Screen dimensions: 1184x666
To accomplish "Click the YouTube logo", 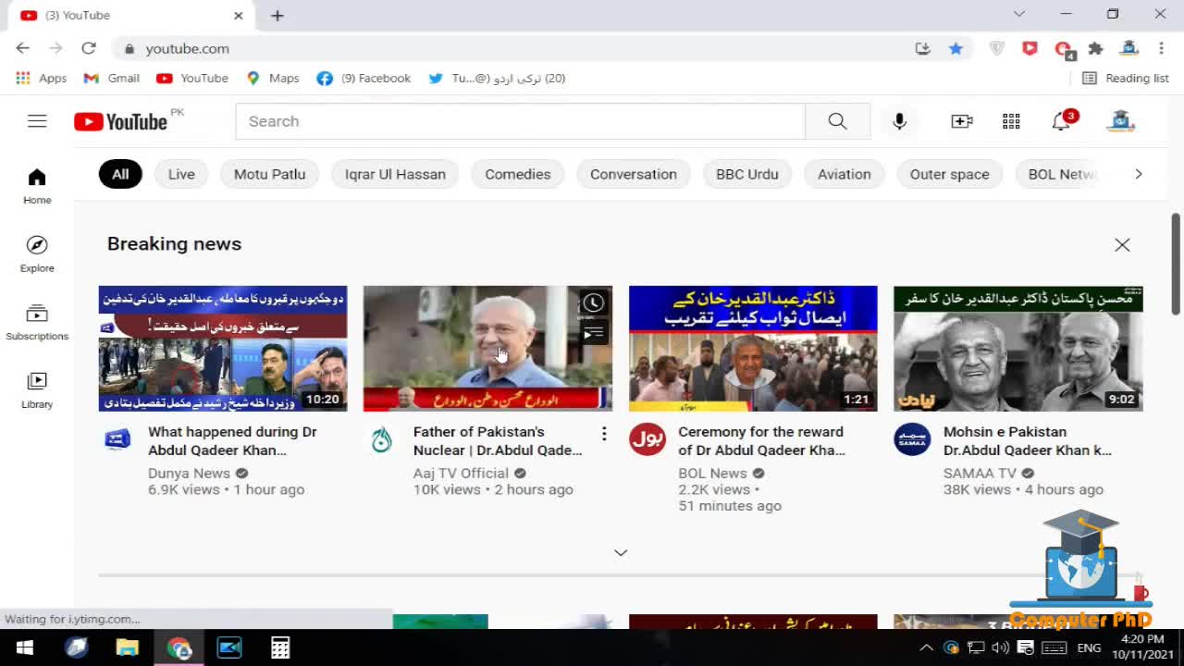I will pyautogui.click(x=120, y=121).
